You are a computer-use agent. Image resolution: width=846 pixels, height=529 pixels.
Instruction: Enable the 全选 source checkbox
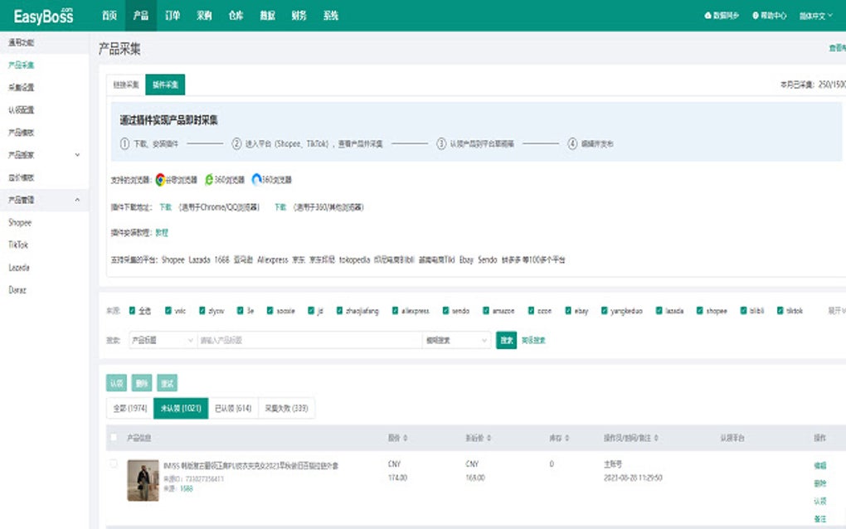pos(133,309)
